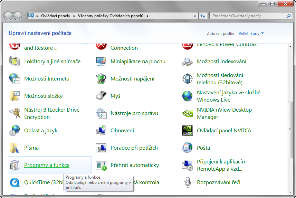Click the BitLocker Drive Encryption icon
Screen dimensions: 296x198
click(15, 113)
